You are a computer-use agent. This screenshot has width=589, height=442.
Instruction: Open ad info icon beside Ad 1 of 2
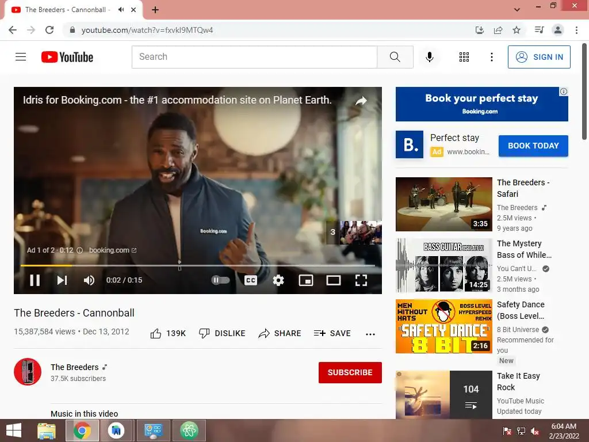pyautogui.click(x=79, y=250)
